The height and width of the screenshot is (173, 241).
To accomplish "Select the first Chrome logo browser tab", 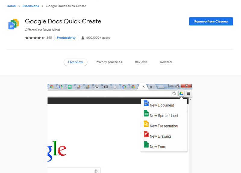I will 52,87.
